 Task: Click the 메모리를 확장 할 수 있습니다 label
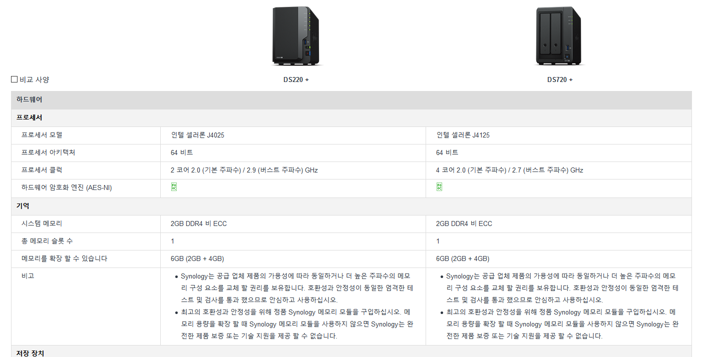[x=64, y=258]
